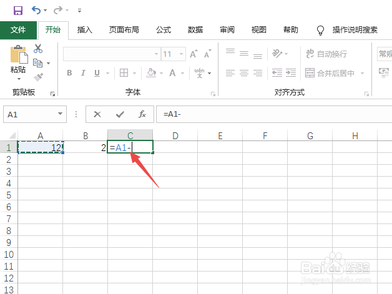Click the Insert Function fx icon
This screenshot has width=392, height=294.
coord(142,114)
